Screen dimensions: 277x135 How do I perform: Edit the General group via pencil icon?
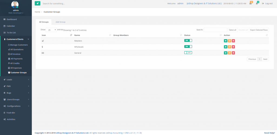[229, 53]
